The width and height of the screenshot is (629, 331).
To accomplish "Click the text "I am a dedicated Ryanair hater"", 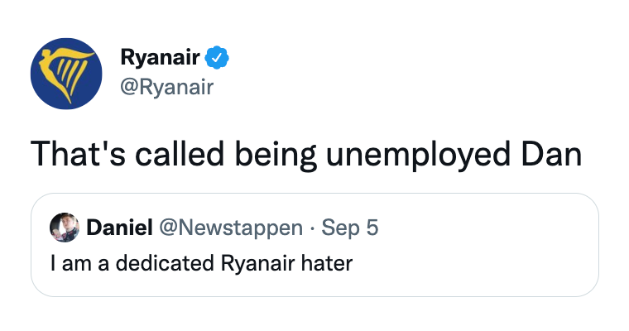I will [201, 265].
